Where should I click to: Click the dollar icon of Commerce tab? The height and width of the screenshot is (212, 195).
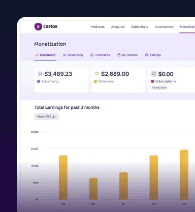point(92,55)
